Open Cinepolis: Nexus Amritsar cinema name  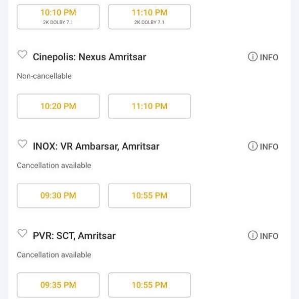(x=89, y=57)
